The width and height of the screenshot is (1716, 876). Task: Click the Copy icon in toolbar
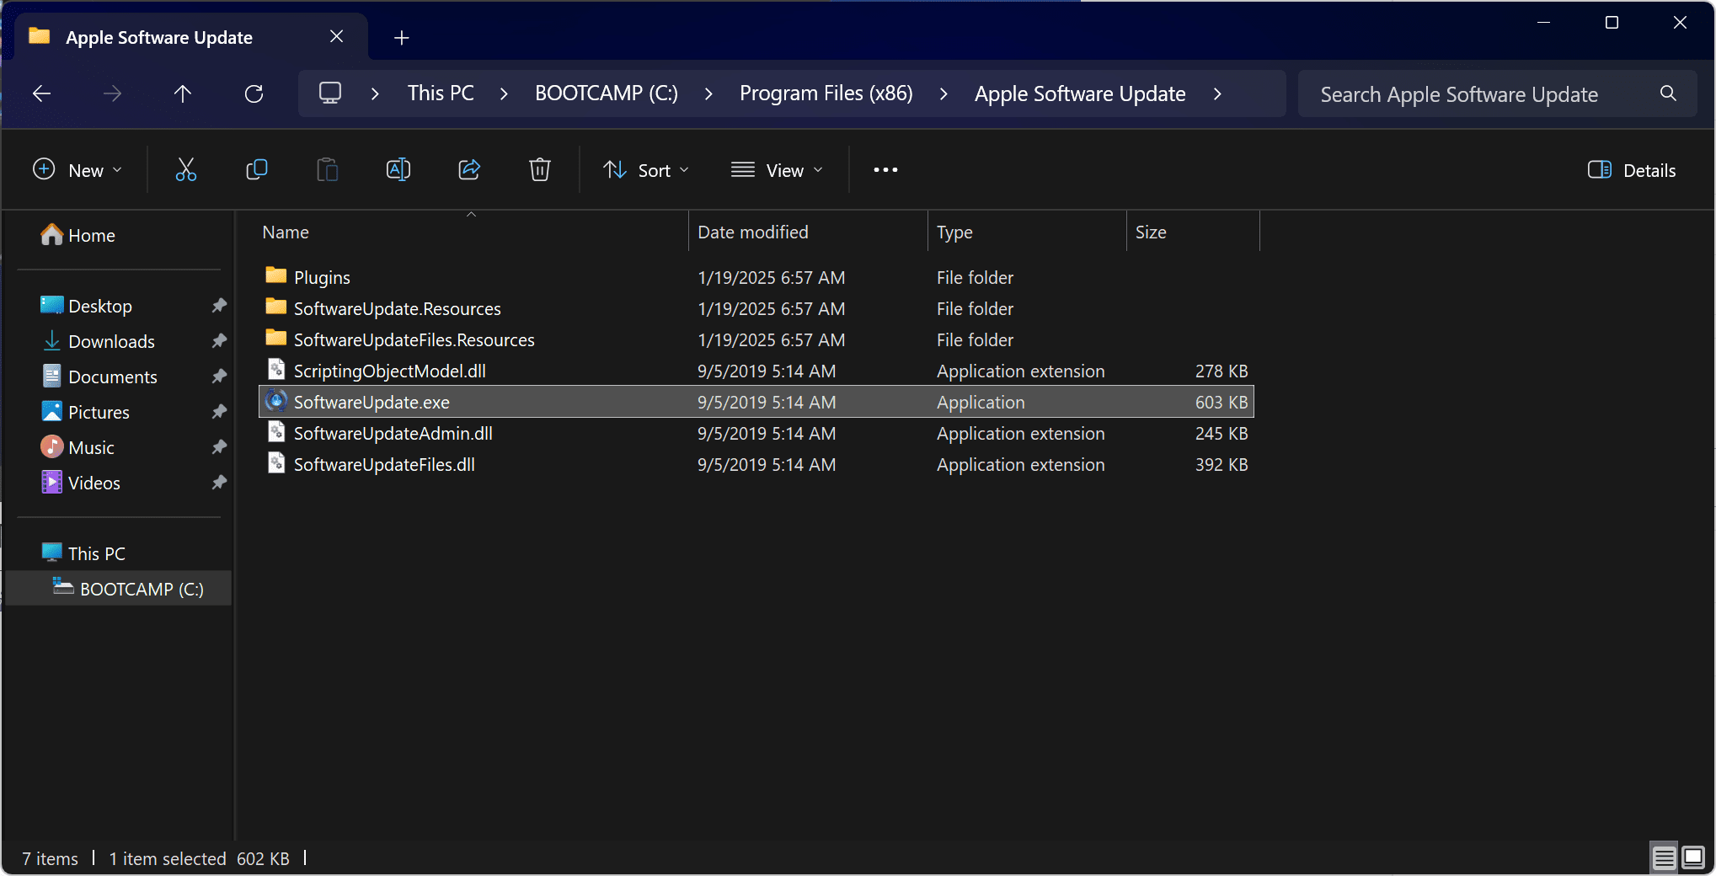click(x=256, y=170)
